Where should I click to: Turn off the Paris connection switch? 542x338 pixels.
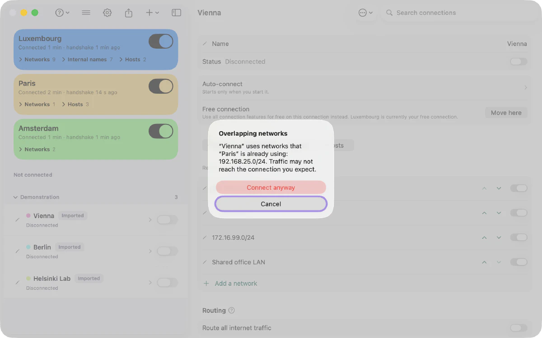(x=161, y=86)
